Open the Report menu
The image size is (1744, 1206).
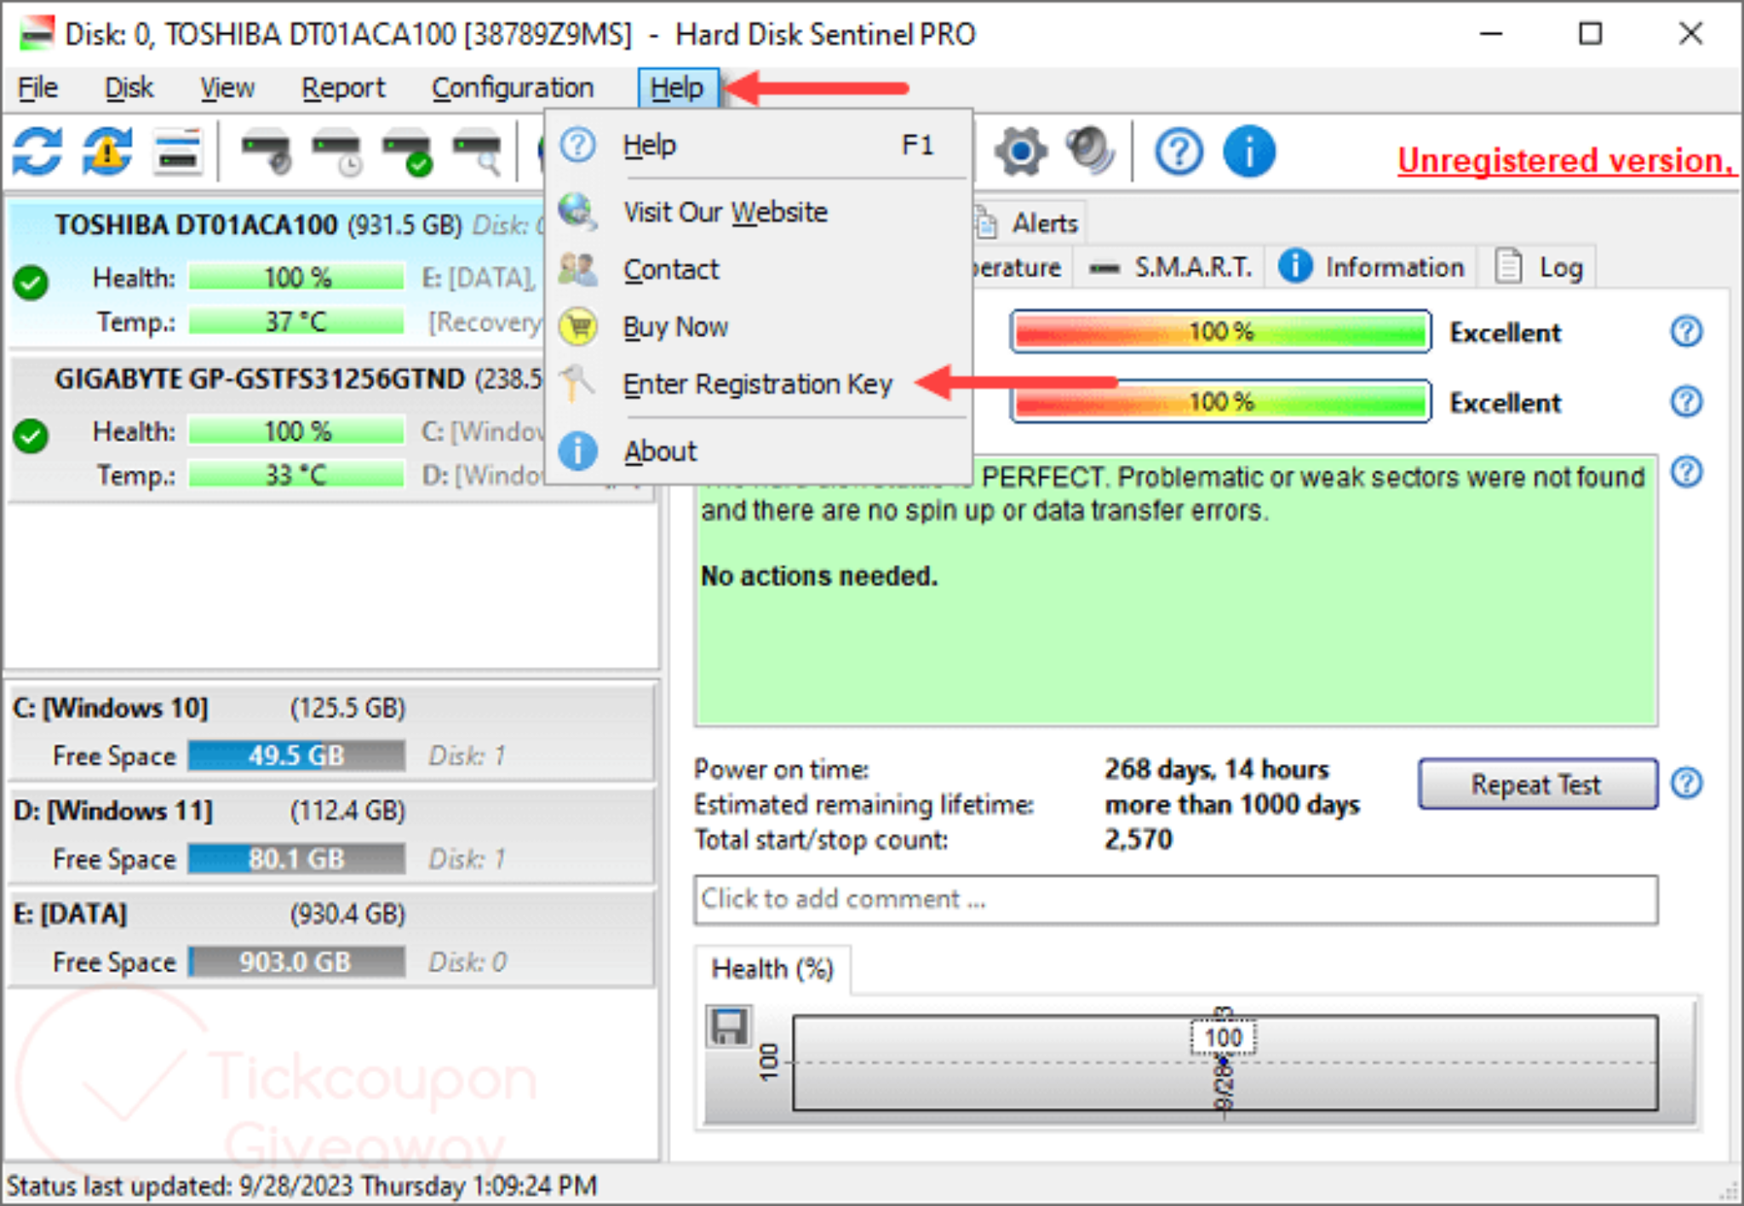(343, 88)
